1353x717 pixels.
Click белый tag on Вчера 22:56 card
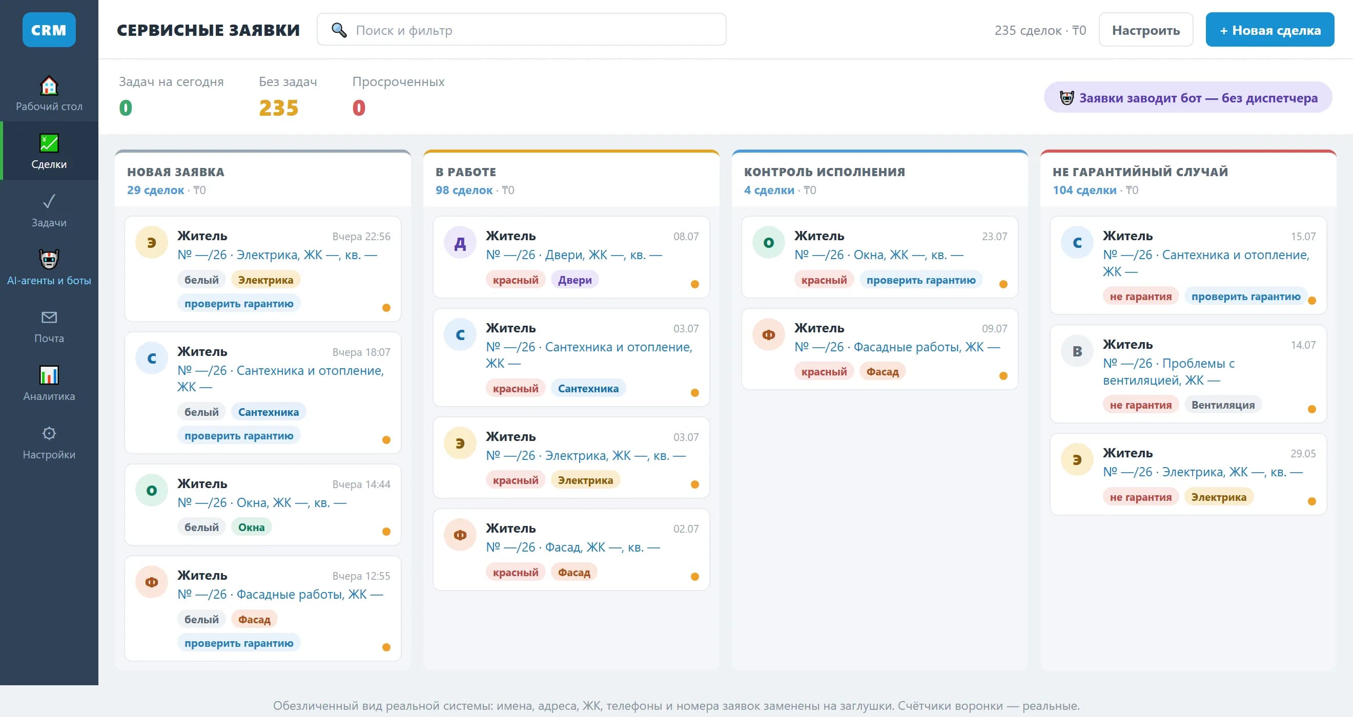(201, 280)
